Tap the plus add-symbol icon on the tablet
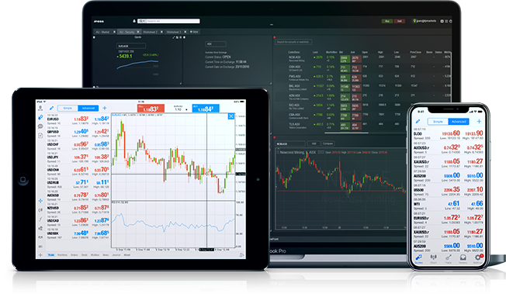 coord(105,108)
